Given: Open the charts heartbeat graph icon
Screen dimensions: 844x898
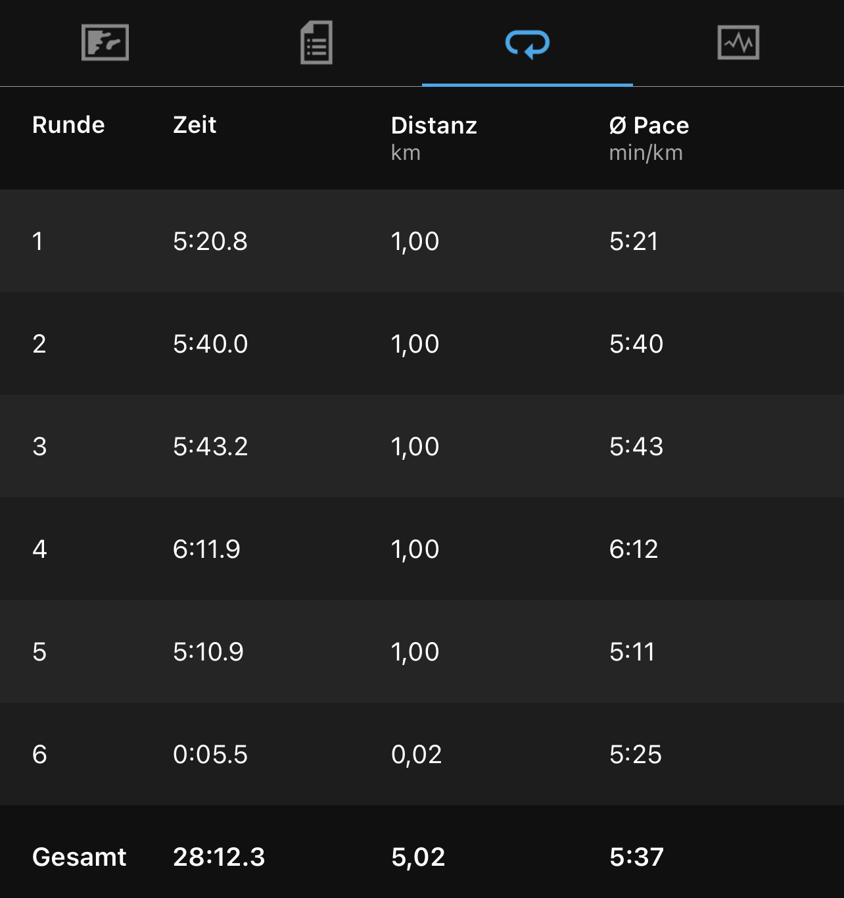Looking at the screenshot, I should click(738, 43).
